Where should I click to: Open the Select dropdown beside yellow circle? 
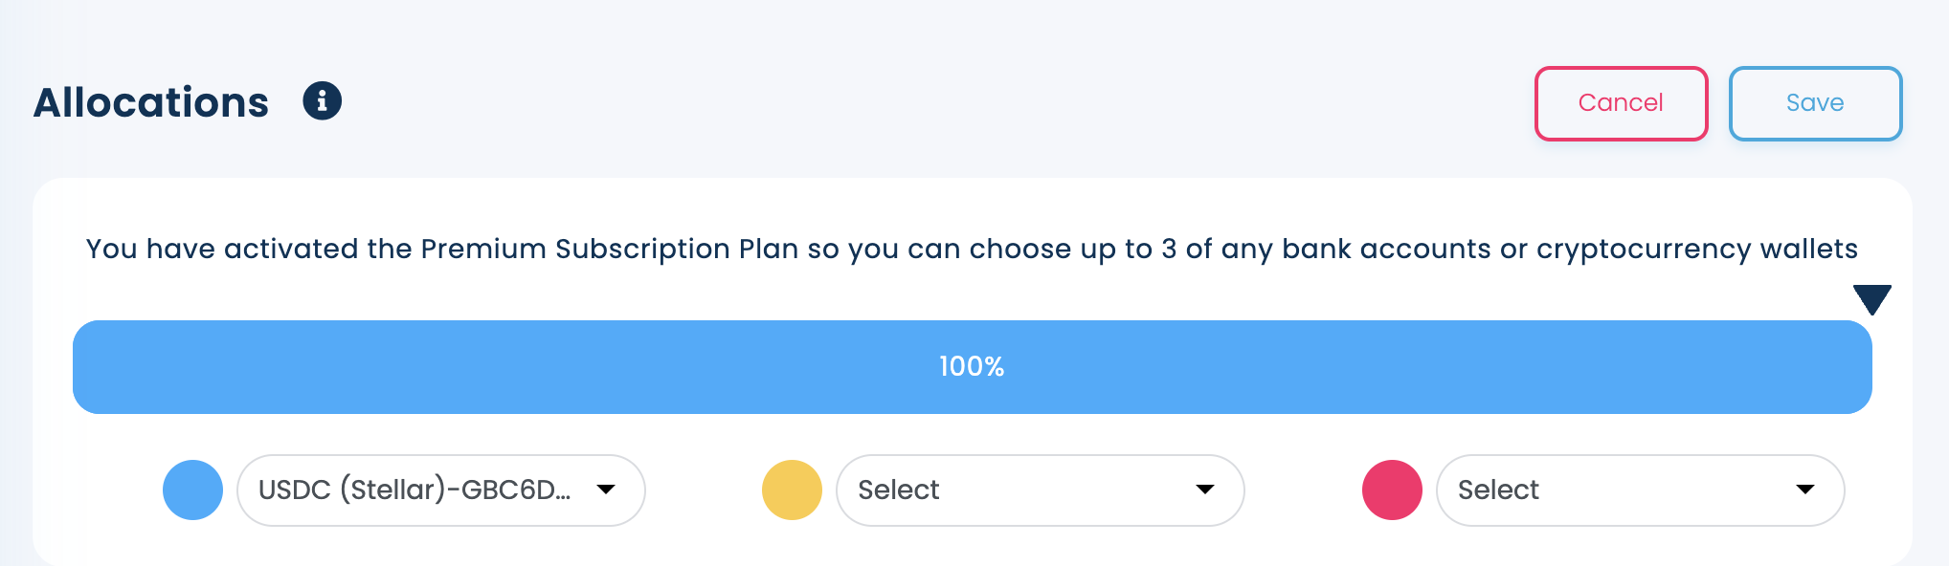click(1041, 490)
